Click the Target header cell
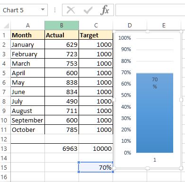 click(96, 35)
